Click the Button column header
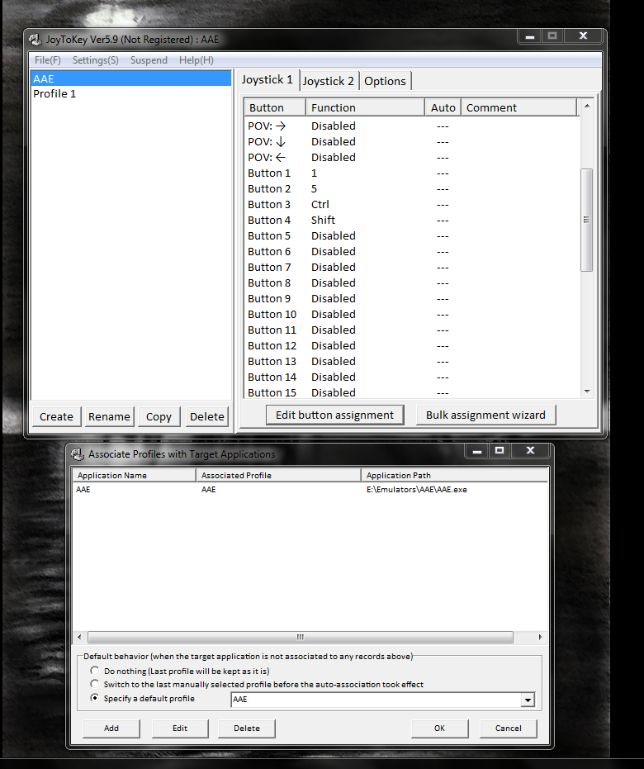This screenshot has height=769, width=644. [x=274, y=107]
